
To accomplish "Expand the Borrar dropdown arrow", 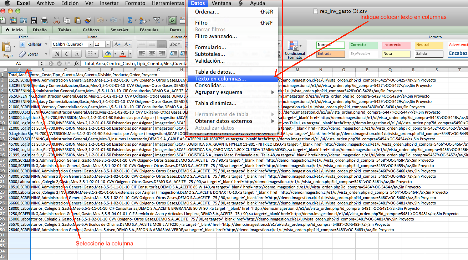I will click(46, 54).
